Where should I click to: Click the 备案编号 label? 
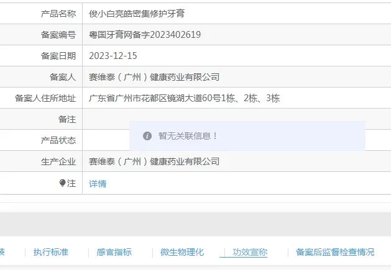(58, 35)
